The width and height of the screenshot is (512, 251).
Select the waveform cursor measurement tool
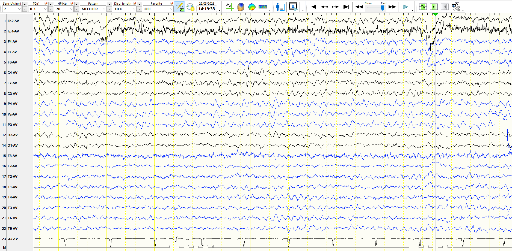tap(230, 7)
